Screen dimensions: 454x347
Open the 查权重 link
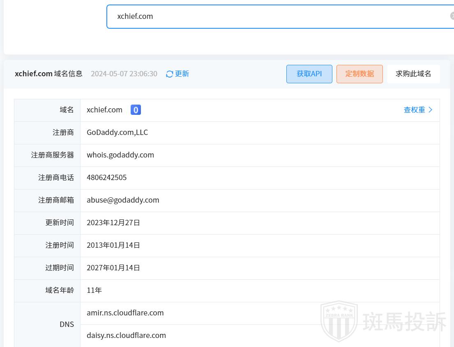415,110
